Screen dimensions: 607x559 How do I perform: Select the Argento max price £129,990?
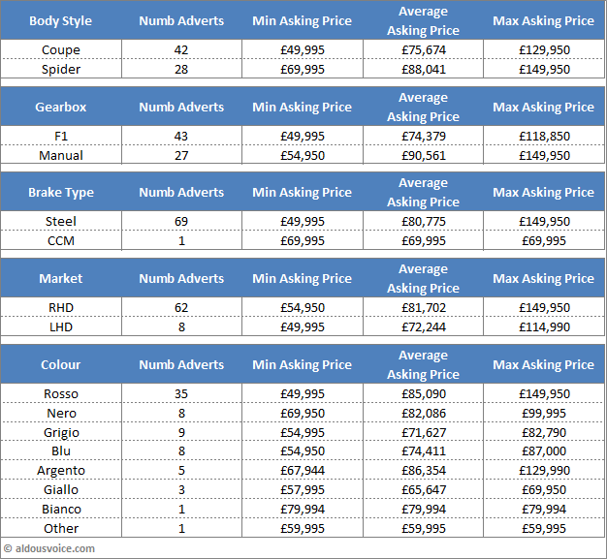(x=543, y=470)
